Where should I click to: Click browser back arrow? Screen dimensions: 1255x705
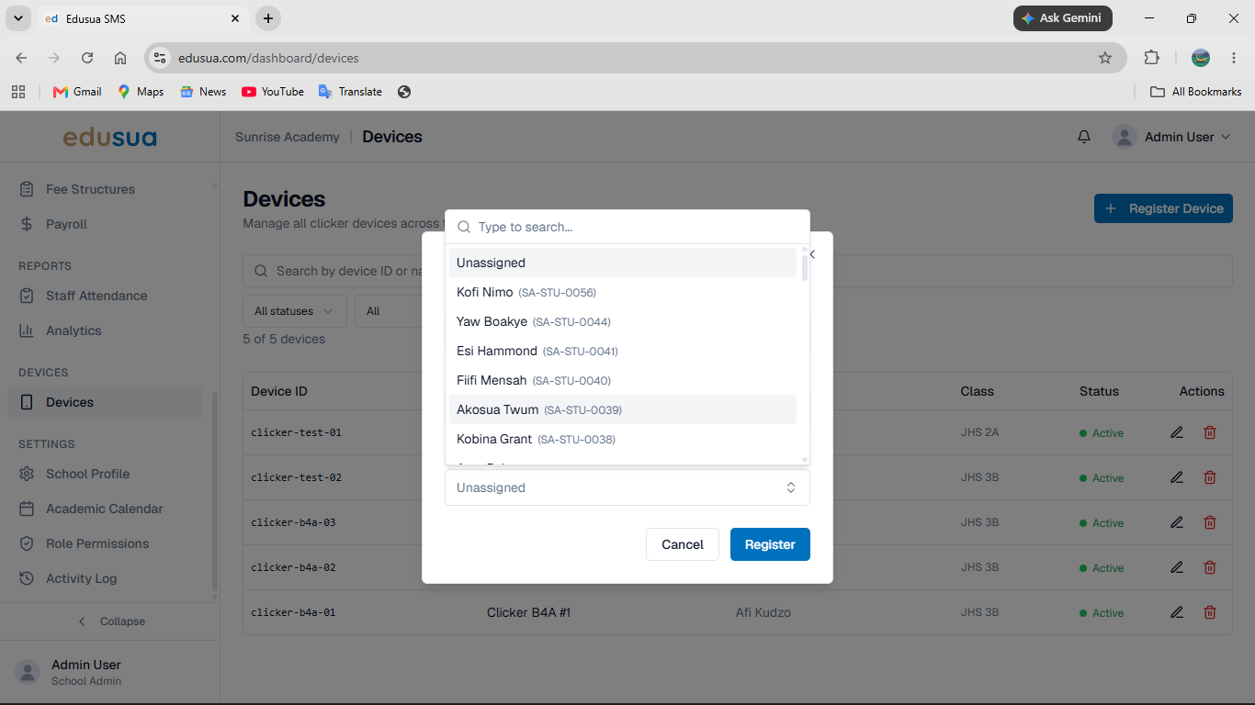[21, 58]
